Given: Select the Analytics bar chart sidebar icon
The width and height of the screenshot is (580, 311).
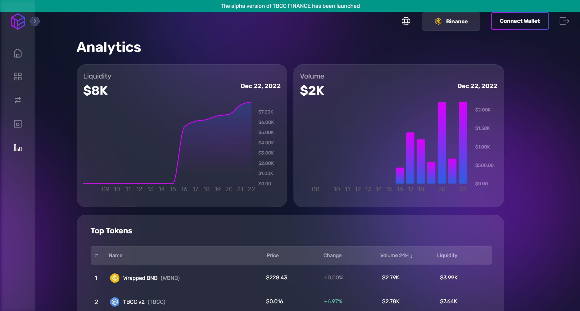Looking at the screenshot, I should pos(18,148).
